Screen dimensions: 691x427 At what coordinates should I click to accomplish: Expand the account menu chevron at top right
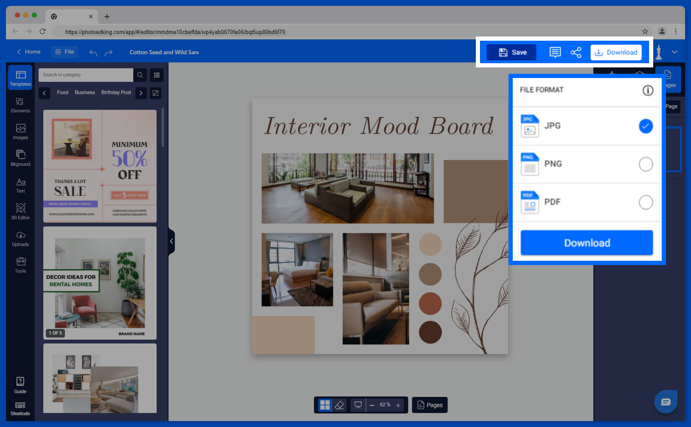674,52
